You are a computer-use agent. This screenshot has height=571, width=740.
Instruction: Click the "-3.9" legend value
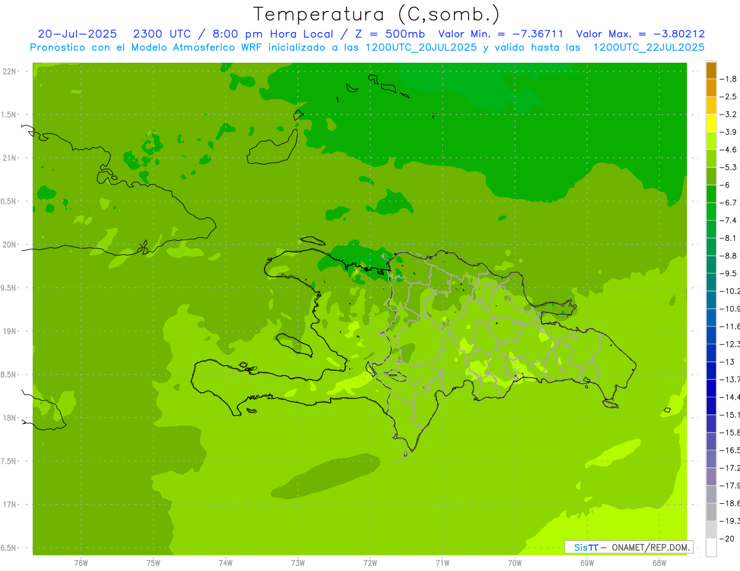point(728,132)
